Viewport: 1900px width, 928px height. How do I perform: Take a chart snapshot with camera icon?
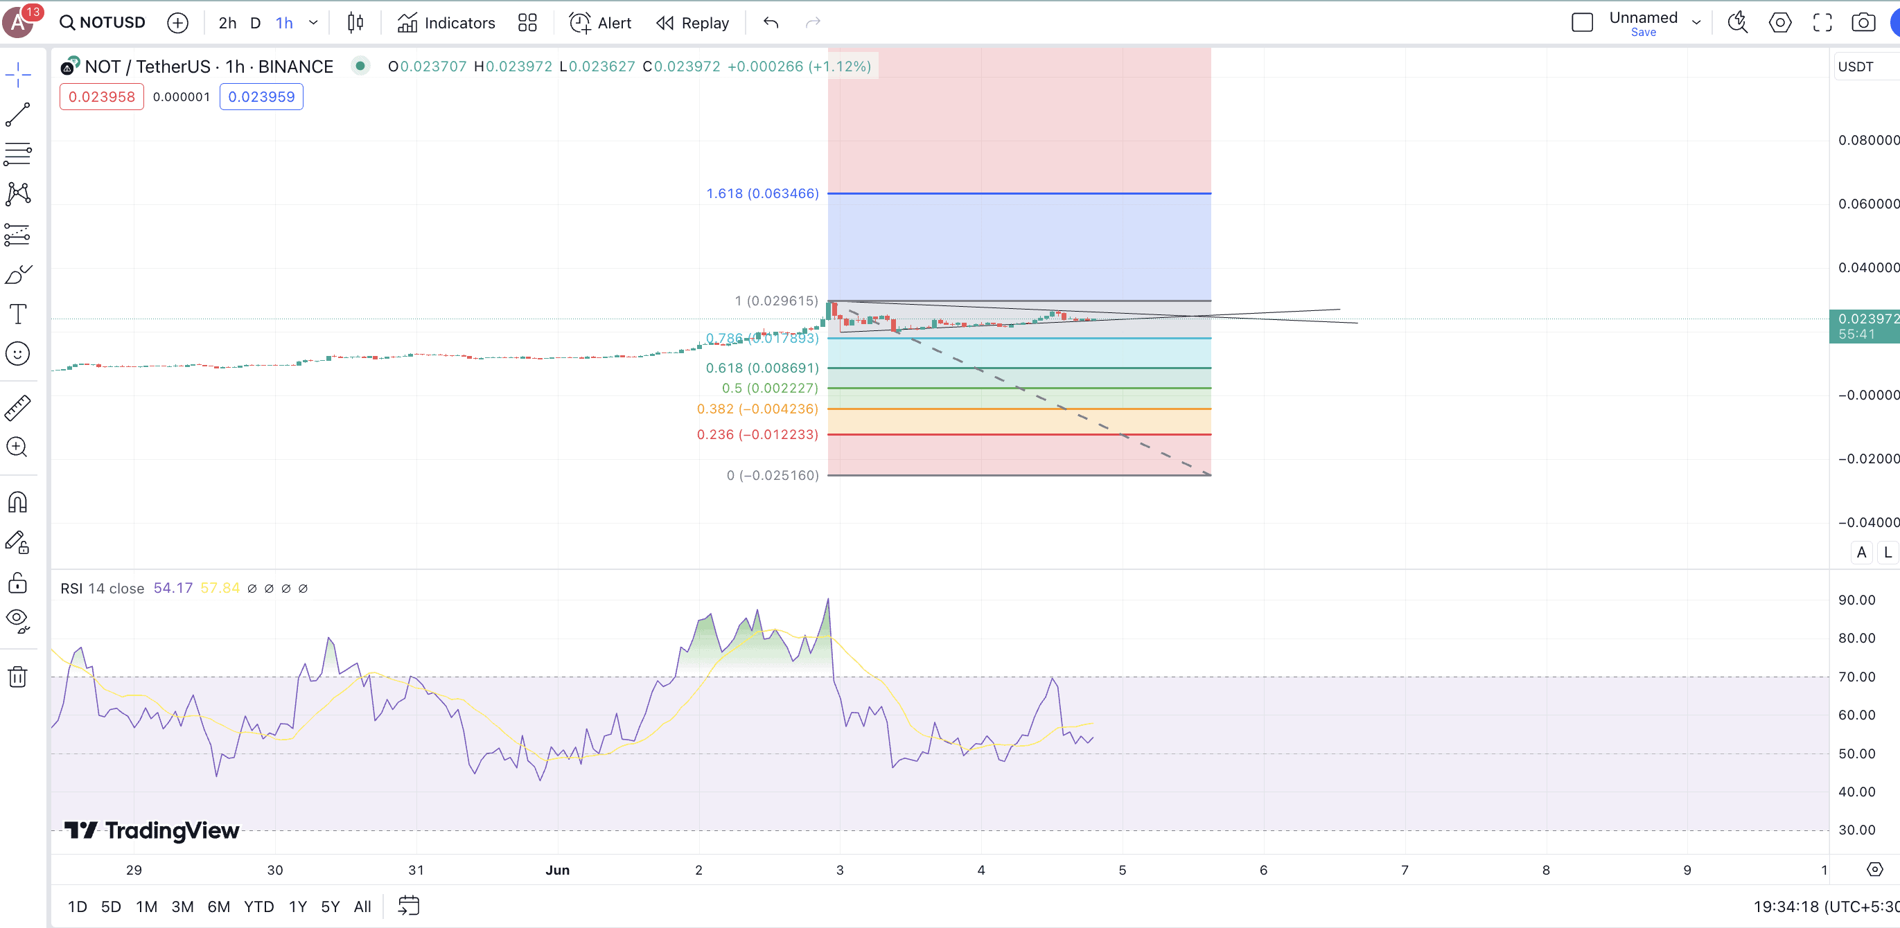coord(1863,23)
